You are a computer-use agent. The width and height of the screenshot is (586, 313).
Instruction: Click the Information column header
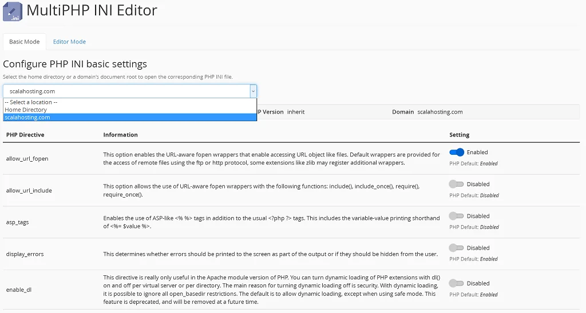tap(120, 135)
